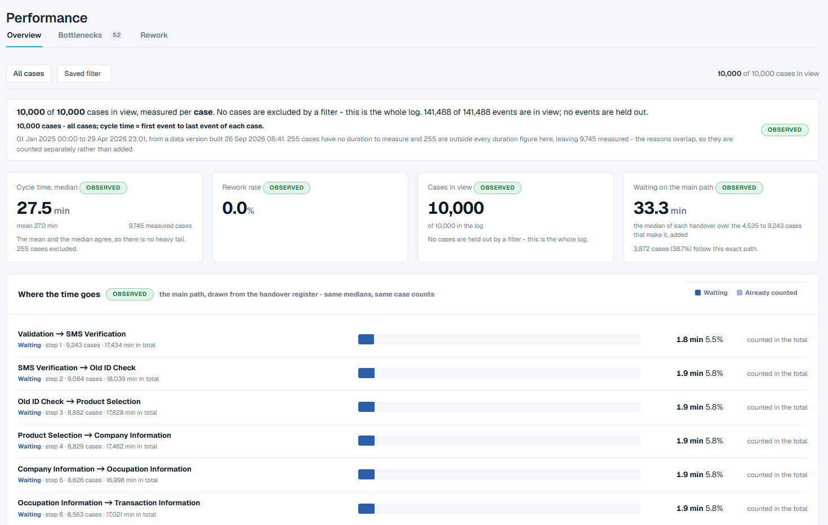The image size is (828, 525).
Task: Click '3,872 cases (38.7%) follow this exact path'
Action: (696, 249)
